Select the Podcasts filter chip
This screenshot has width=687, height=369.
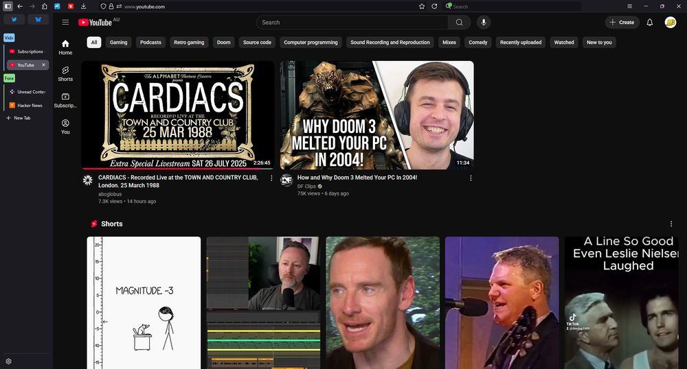pyautogui.click(x=150, y=43)
